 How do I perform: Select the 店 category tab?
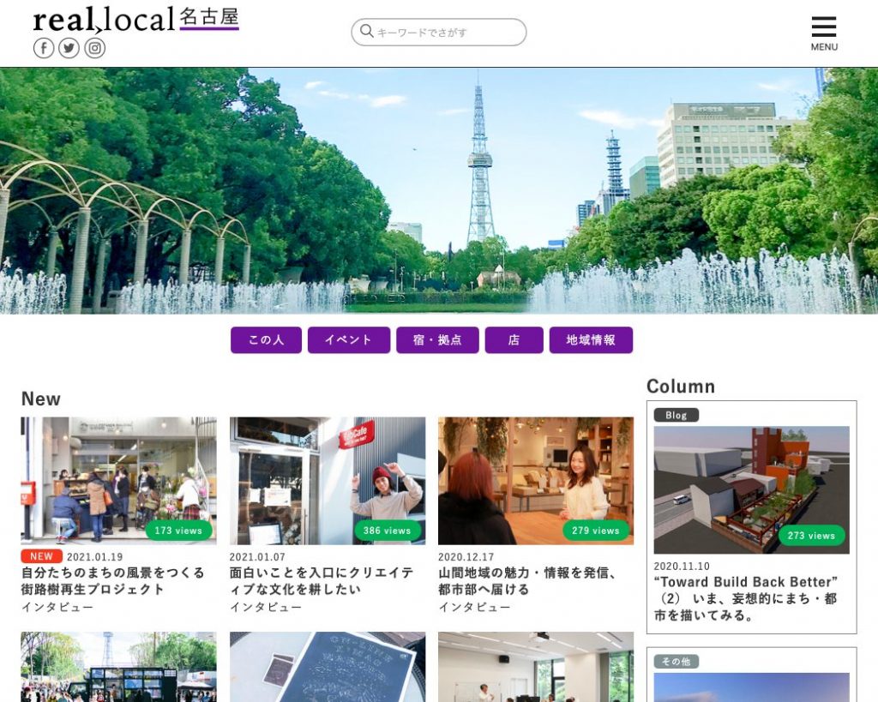[514, 340]
